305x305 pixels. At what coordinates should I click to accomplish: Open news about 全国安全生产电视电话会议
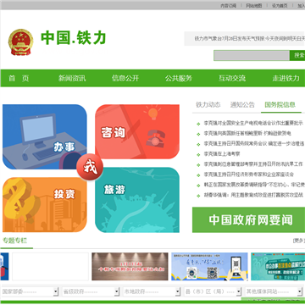pyautogui.click(x=253, y=123)
